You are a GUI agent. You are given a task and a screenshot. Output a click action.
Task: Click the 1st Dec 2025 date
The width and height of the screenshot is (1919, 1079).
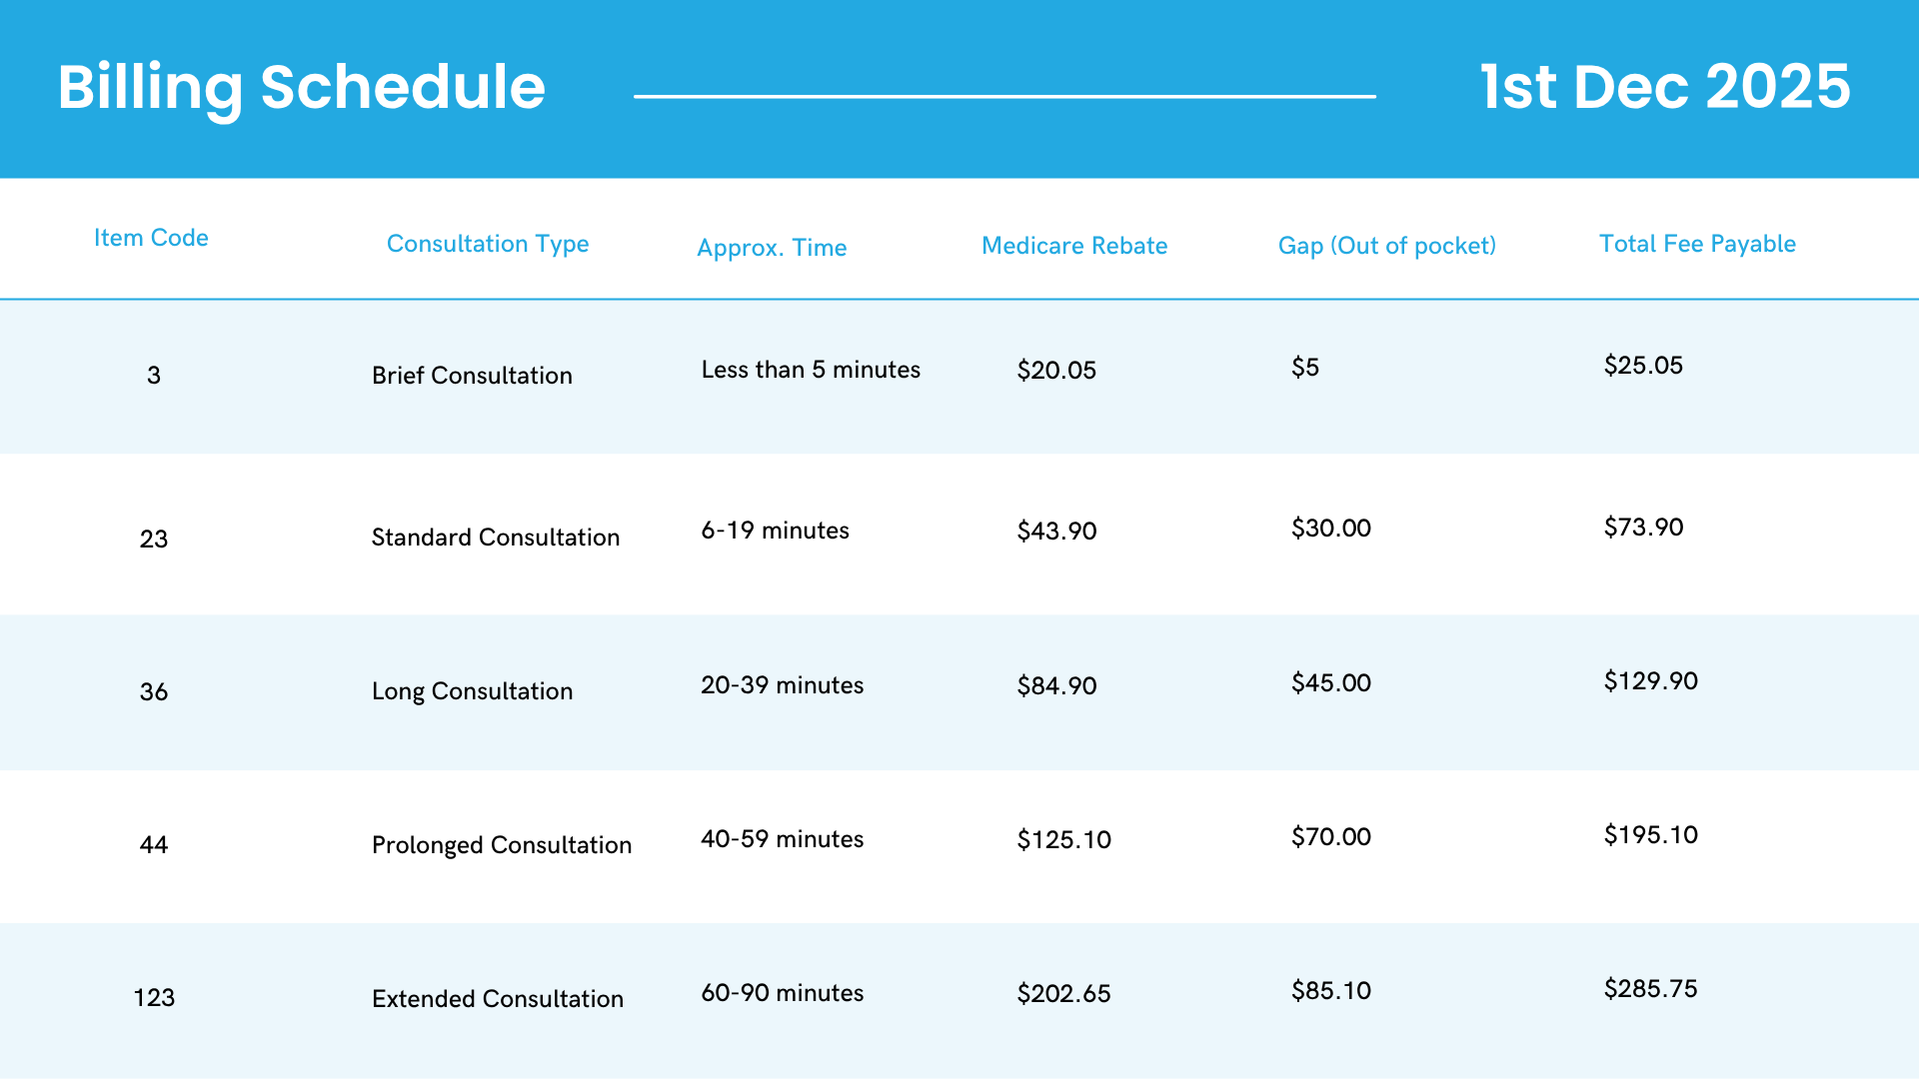pyautogui.click(x=1664, y=87)
